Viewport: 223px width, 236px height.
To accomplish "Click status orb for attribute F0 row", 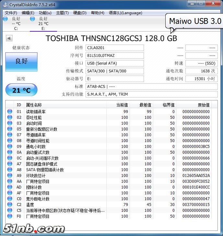I will 10,216.
